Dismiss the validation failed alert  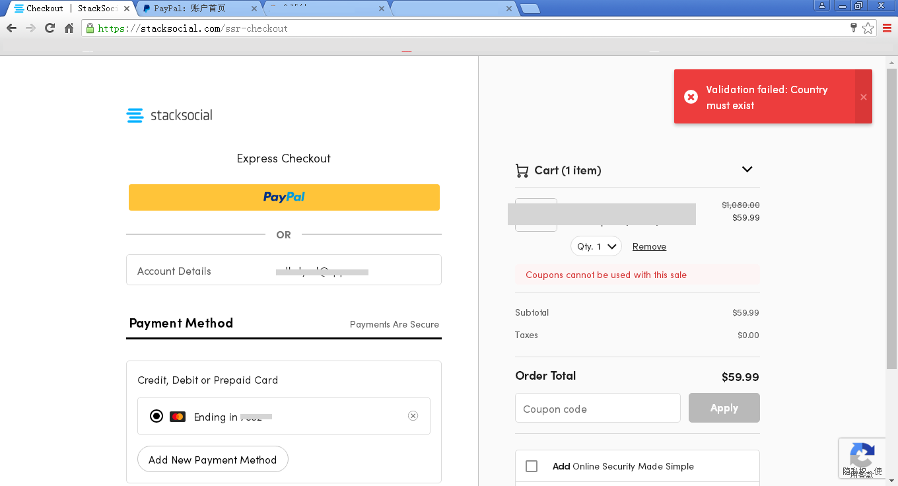pos(864,97)
